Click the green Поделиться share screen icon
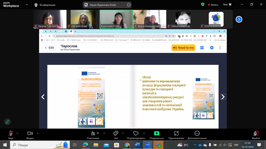 click(x=157, y=133)
